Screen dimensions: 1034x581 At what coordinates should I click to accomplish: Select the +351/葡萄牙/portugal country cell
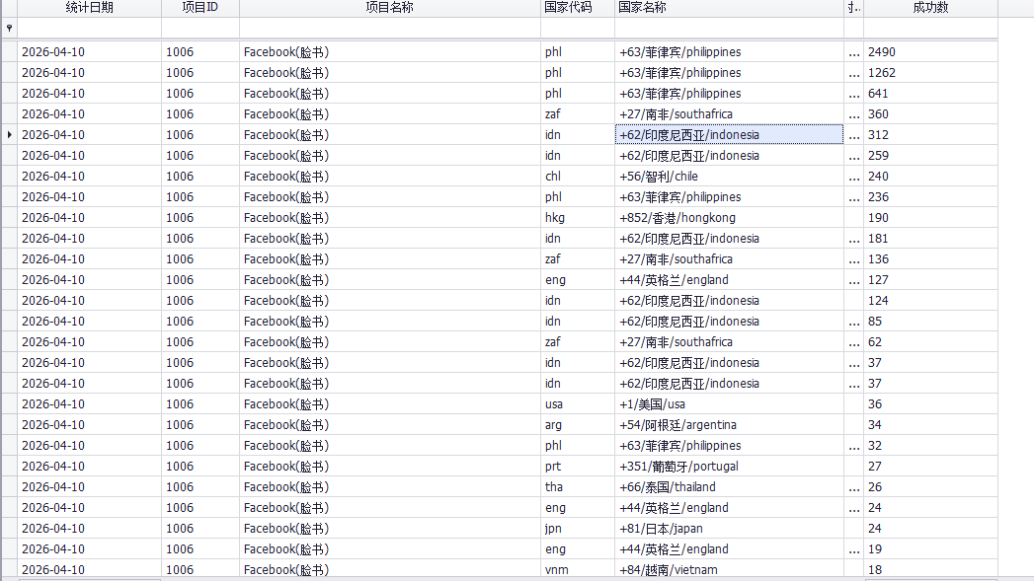[730, 467]
